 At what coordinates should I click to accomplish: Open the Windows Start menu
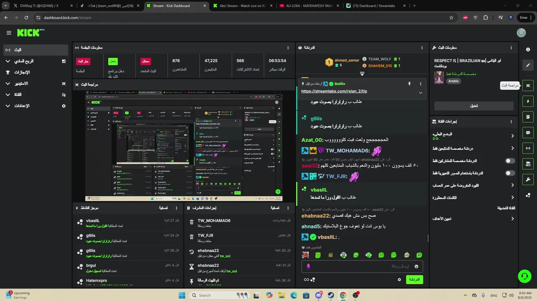[182, 295]
